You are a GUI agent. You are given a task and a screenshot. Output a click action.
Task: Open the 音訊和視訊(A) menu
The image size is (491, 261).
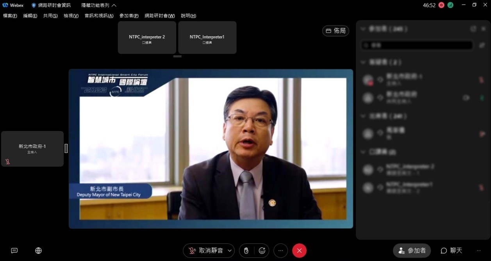[99, 16]
